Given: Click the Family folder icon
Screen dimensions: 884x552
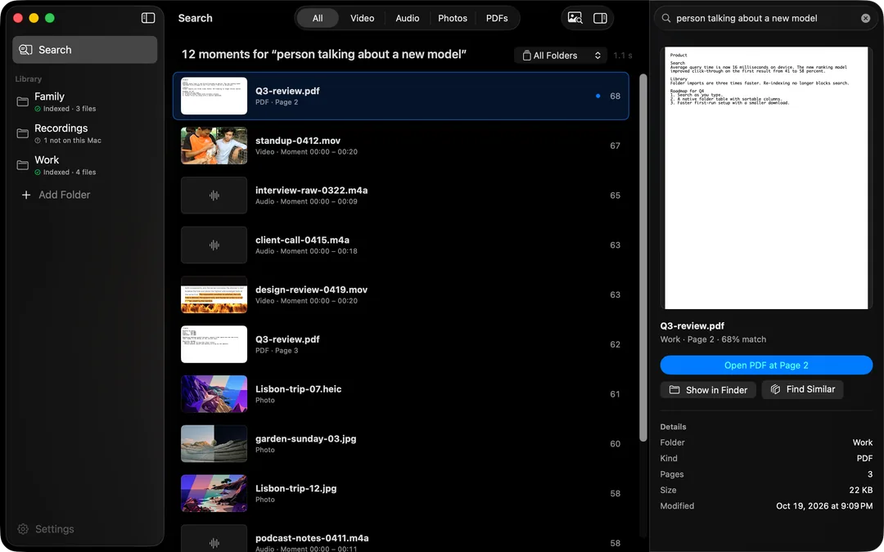Looking at the screenshot, I should click(23, 101).
